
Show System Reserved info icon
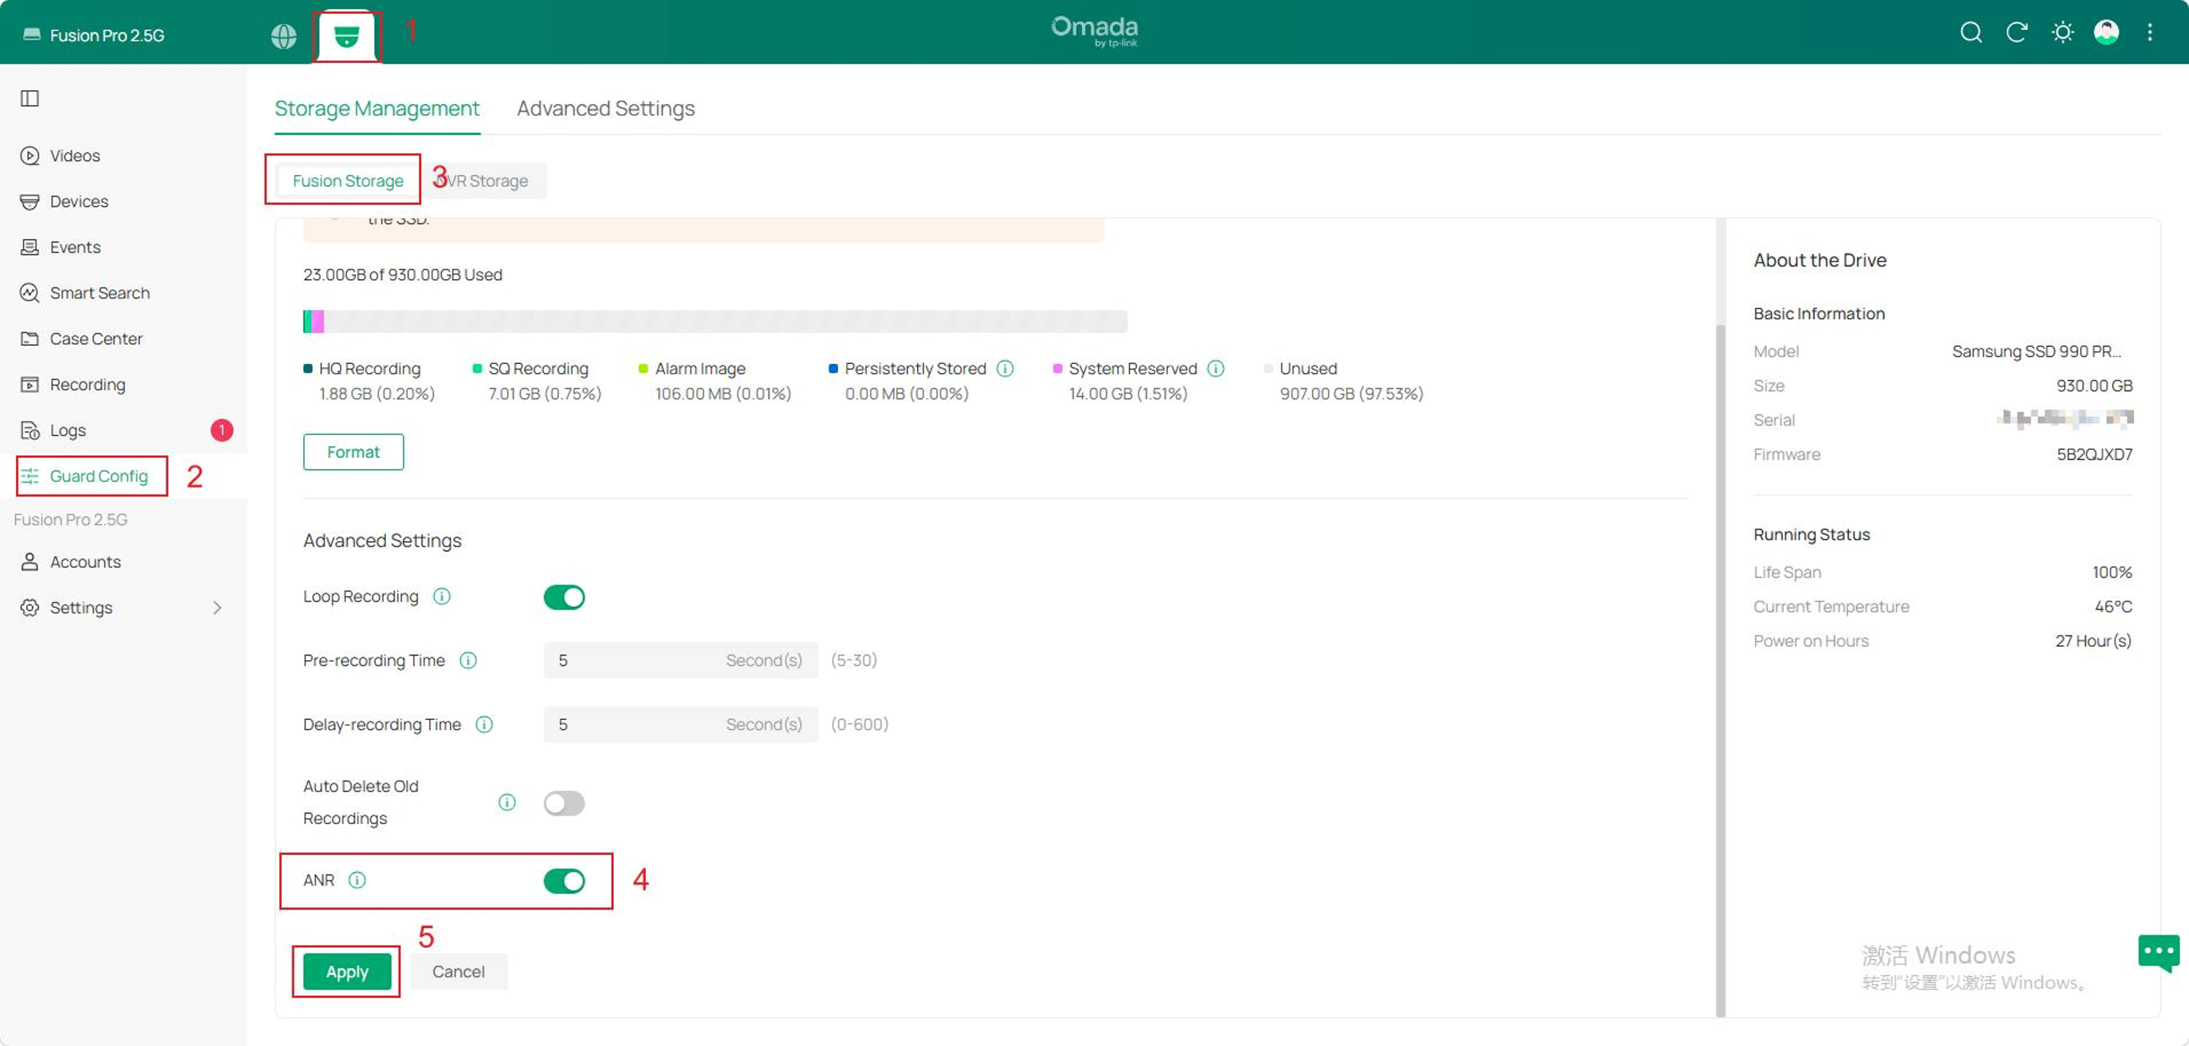pyautogui.click(x=1216, y=368)
